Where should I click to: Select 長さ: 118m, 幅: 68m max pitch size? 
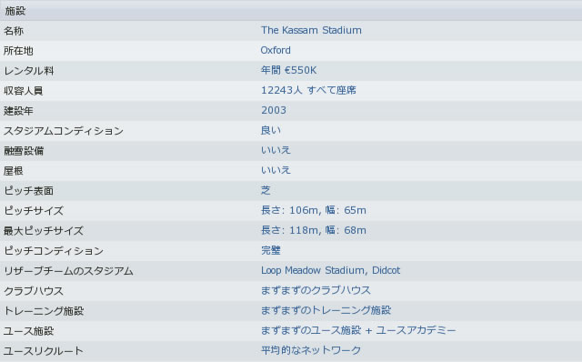[313, 230]
